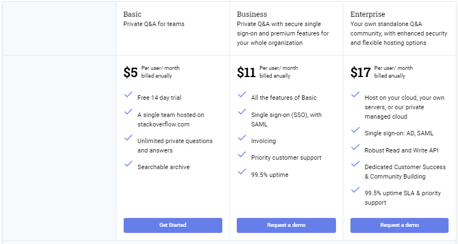Viewport: 458px width, 244px height.
Task: Click checkmark beside Free 14 day trial
Action: point(128,94)
